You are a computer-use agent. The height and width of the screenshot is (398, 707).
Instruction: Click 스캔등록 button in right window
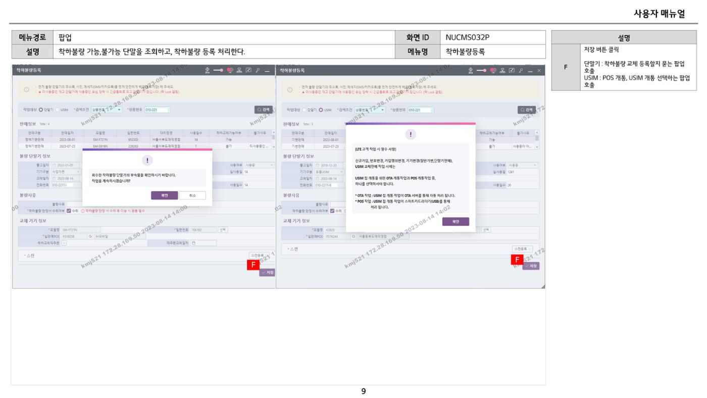point(523,249)
